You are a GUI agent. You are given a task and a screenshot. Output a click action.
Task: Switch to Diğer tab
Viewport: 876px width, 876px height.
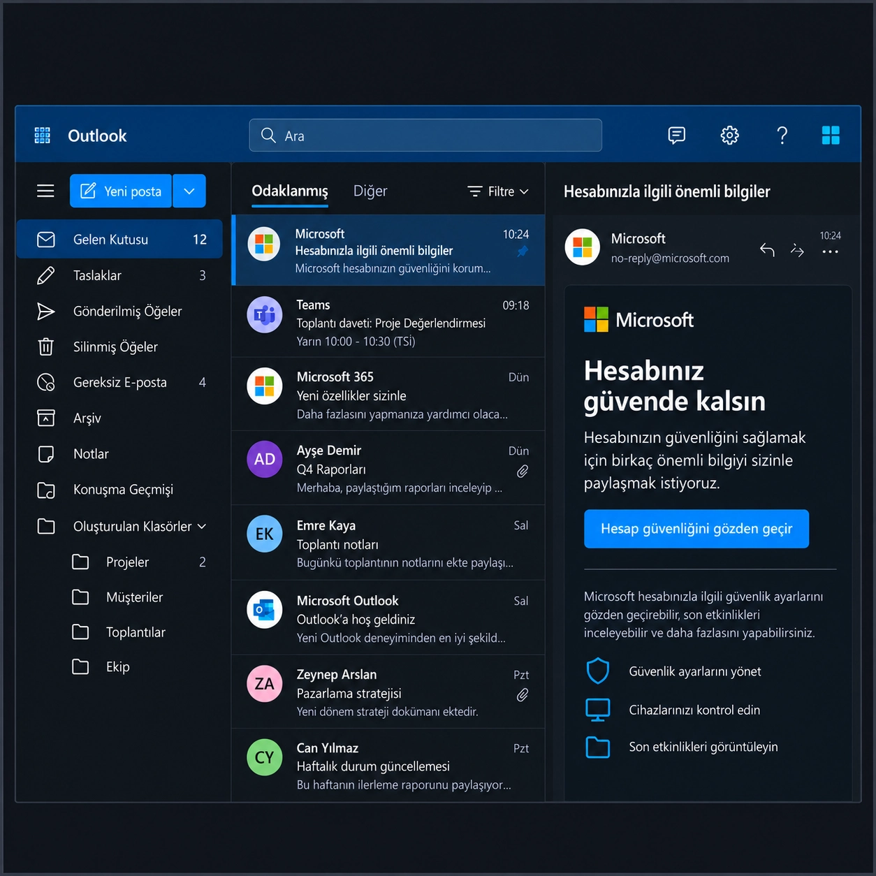(x=370, y=191)
